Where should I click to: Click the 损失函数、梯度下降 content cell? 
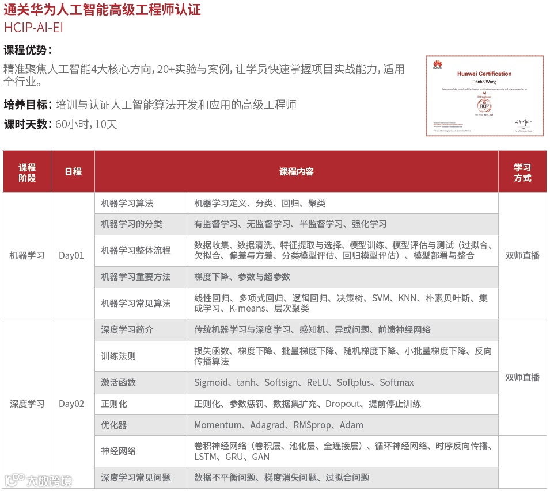(343, 356)
